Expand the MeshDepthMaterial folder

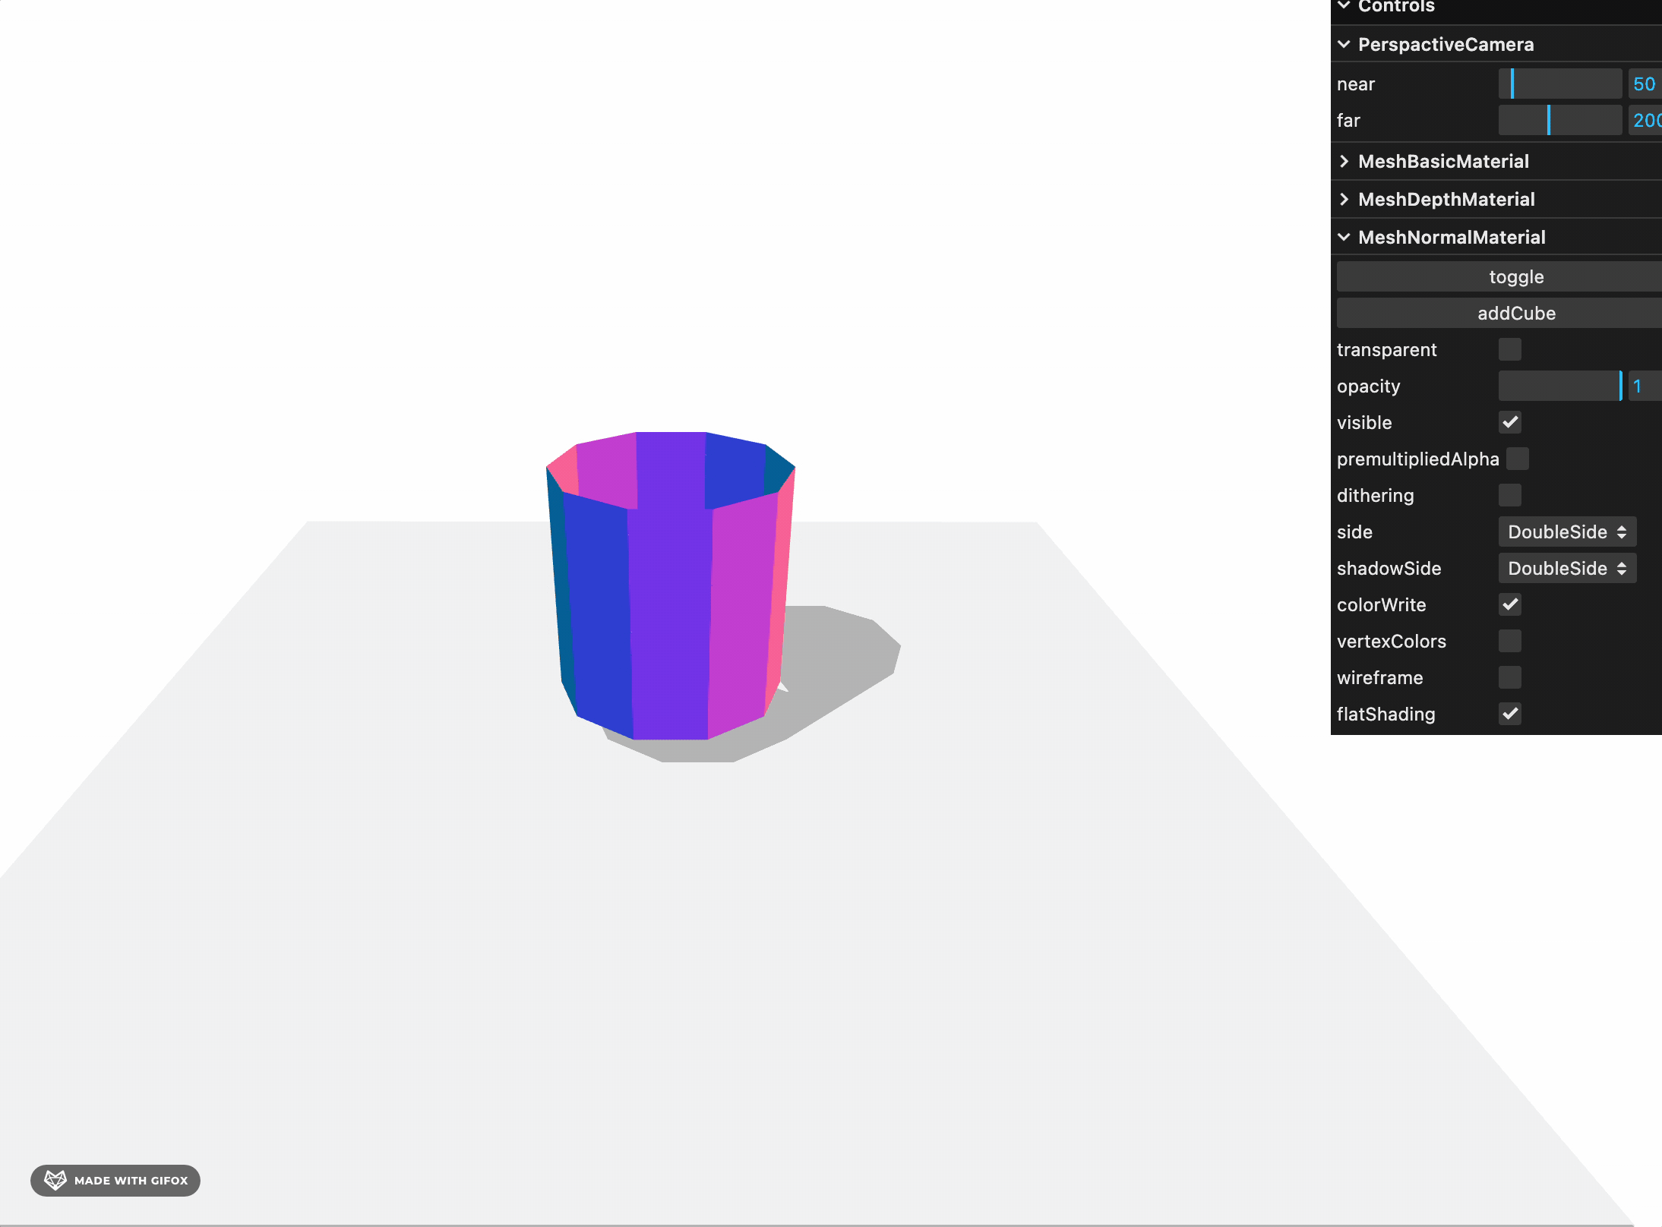(x=1446, y=199)
